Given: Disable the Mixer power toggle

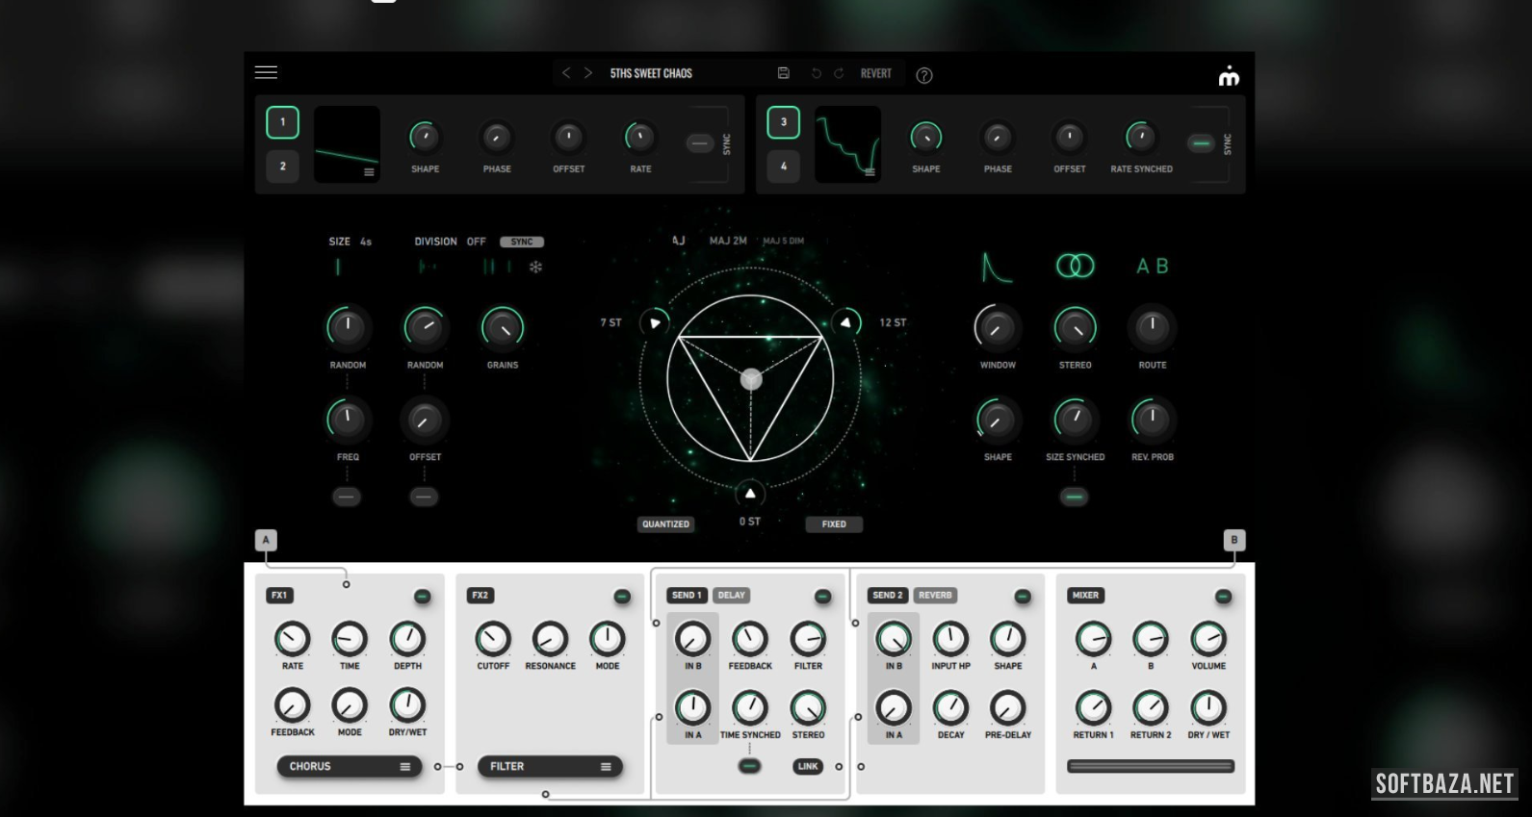Looking at the screenshot, I should 1223,597.
